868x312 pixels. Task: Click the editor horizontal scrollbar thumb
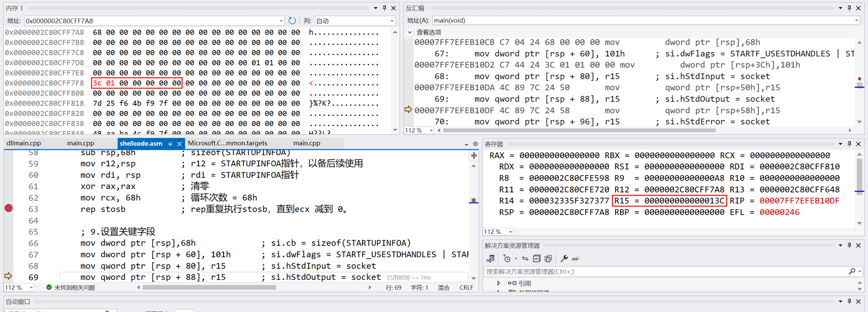209,288
